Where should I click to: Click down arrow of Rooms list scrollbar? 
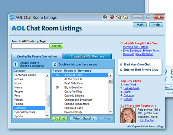(x=110, y=112)
